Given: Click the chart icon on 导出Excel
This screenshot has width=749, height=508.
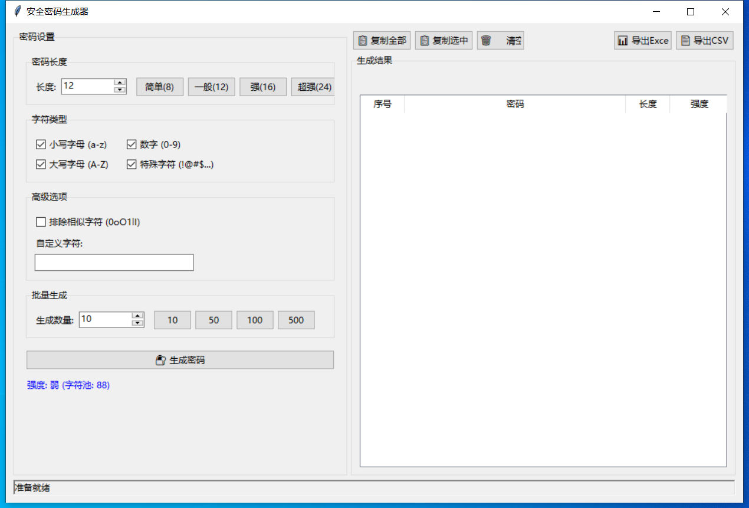Looking at the screenshot, I should pos(623,41).
